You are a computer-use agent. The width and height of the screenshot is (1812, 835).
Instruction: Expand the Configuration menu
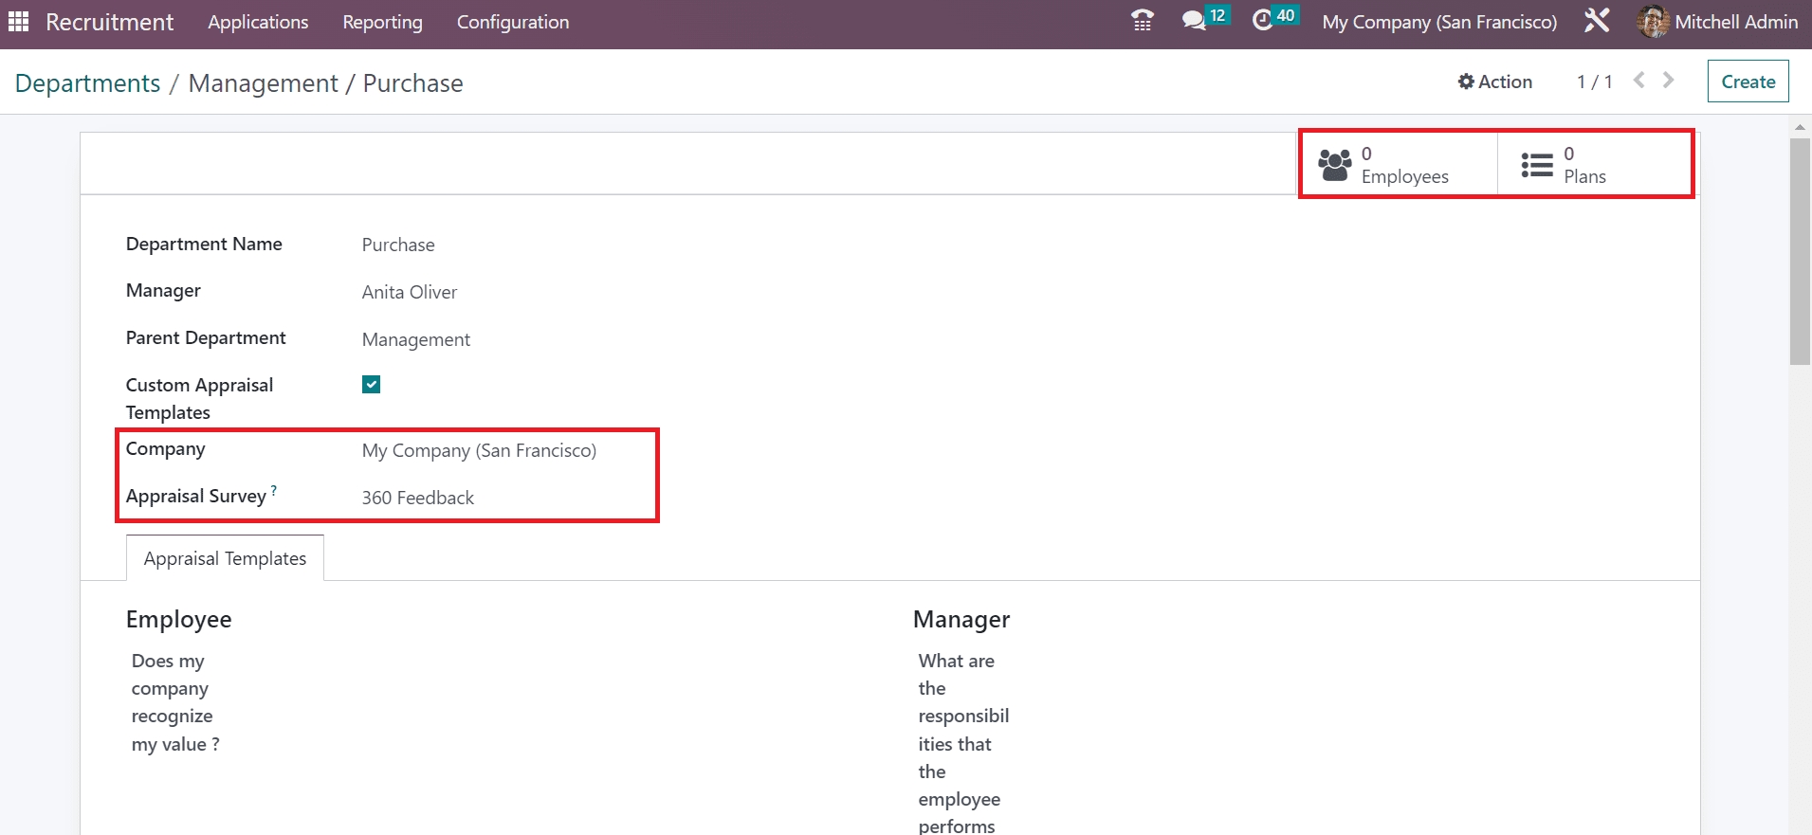(x=513, y=22)
